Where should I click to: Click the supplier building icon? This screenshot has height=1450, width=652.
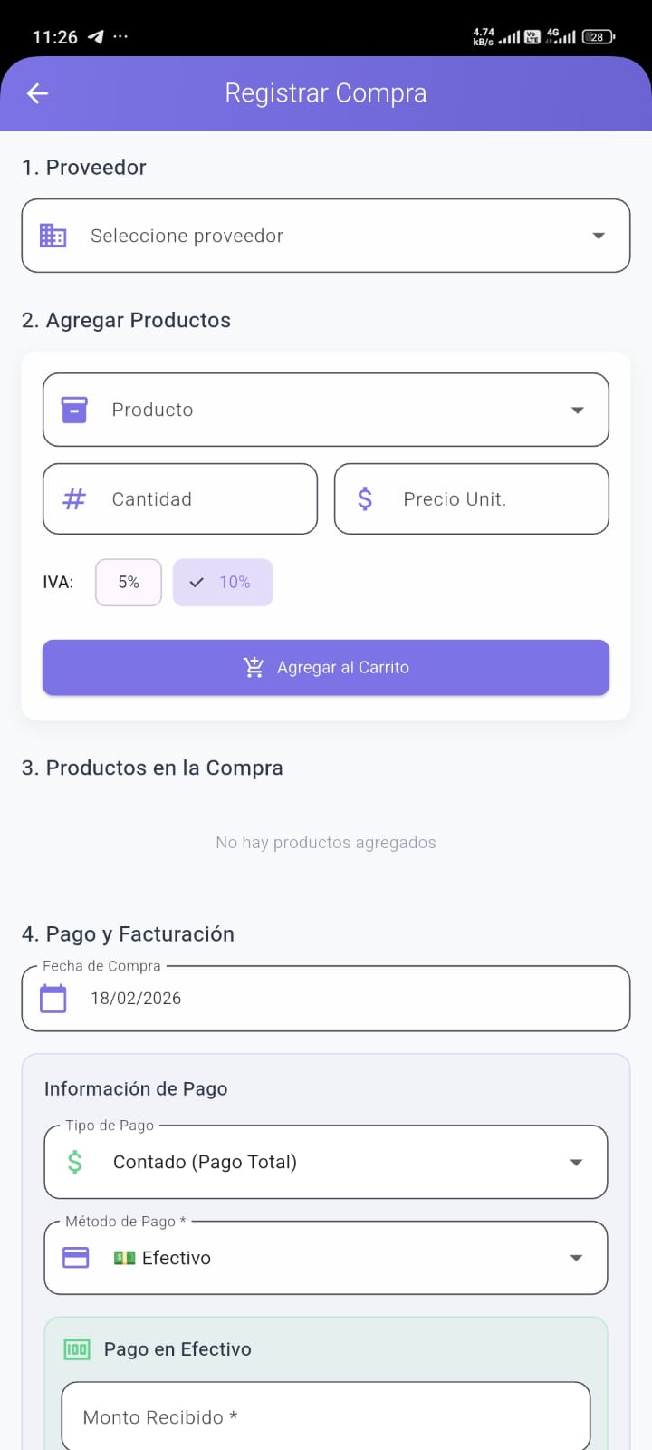pos(53,236)
